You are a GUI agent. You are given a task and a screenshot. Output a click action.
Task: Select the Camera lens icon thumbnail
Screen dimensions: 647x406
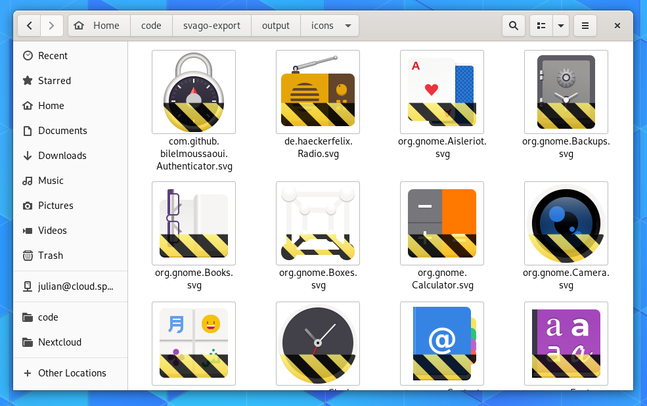point(566,223)
